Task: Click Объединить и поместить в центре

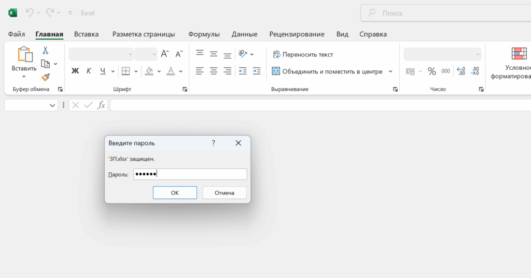Action: coord(327,71)
